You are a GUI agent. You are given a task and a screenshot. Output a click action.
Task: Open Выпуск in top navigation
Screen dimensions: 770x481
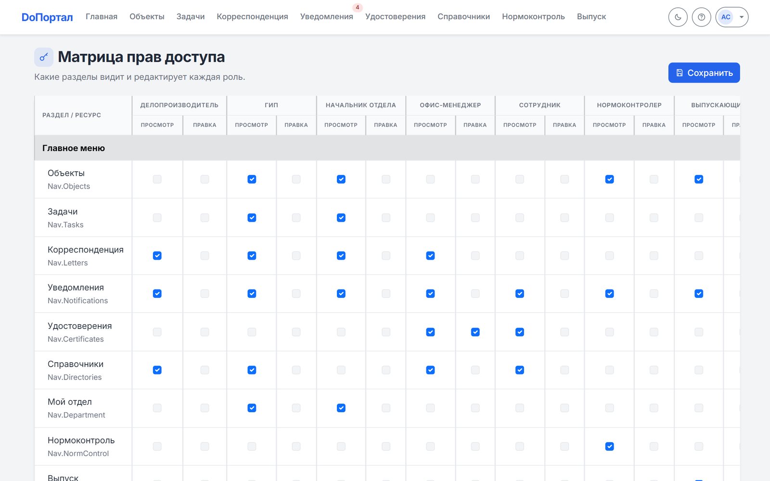591,17
